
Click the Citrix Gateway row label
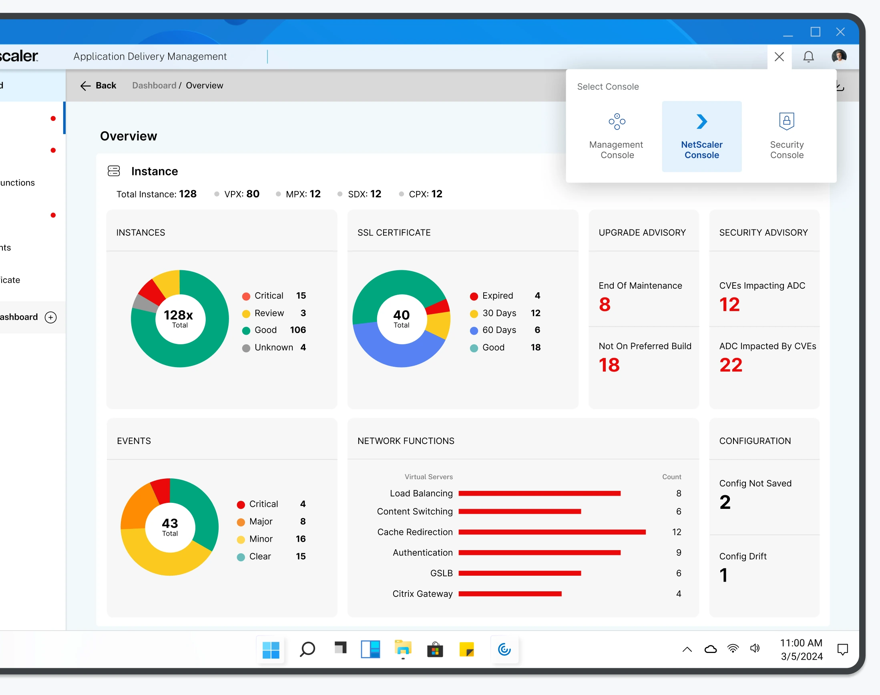(x=422, y=594)
